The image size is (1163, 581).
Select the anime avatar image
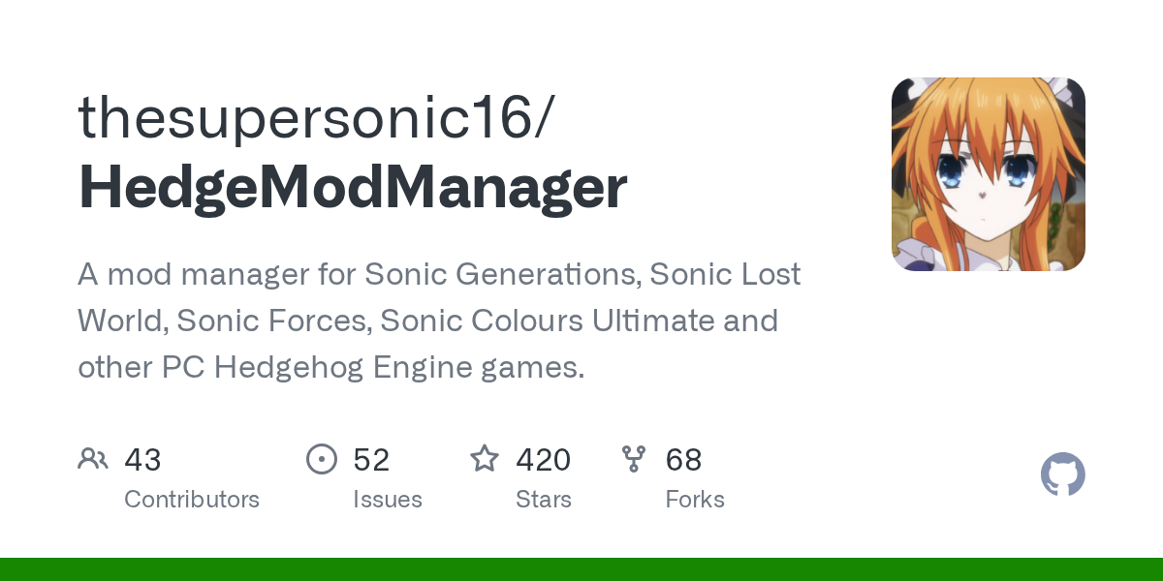pos(988,174)
